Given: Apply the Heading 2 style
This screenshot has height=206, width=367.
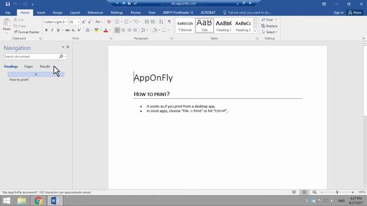Looking at the screenshot, I should point(243,26).
